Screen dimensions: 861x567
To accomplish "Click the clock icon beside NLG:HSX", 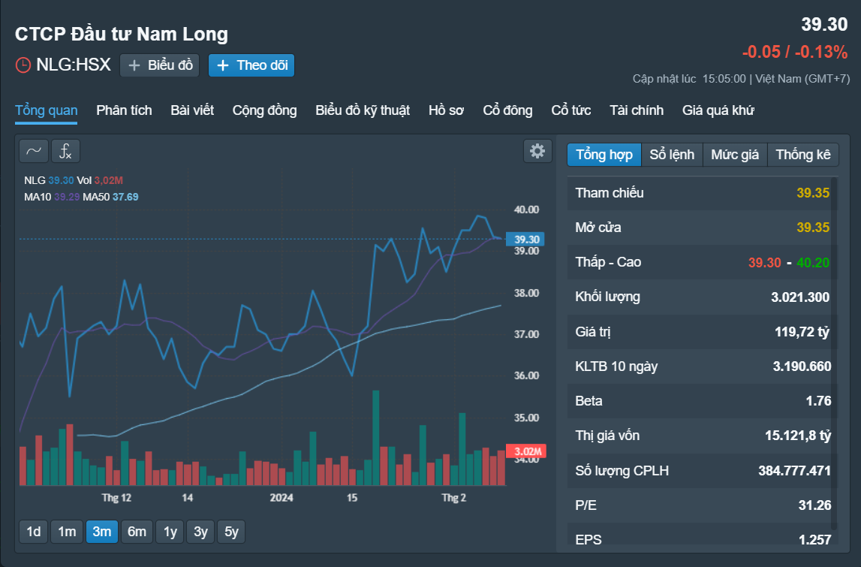I will point(23,65).
